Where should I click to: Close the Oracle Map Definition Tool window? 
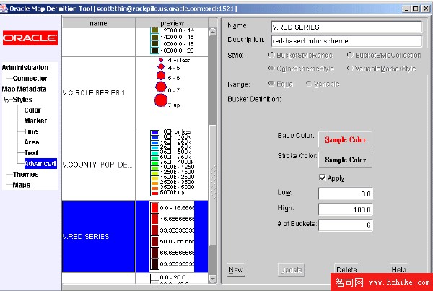coord(426,9)
